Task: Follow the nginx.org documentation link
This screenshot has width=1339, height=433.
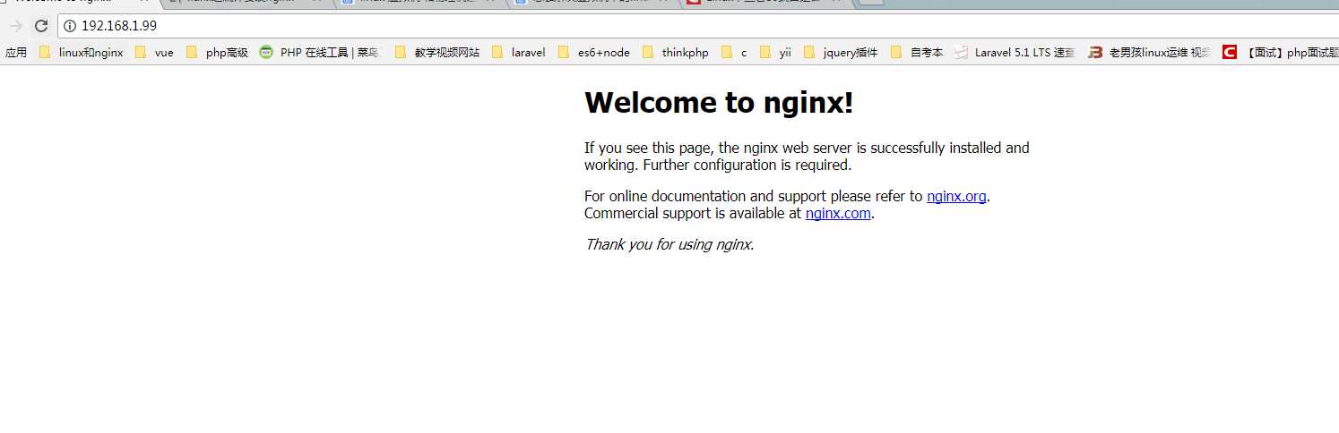Action: tap(956, 196)
